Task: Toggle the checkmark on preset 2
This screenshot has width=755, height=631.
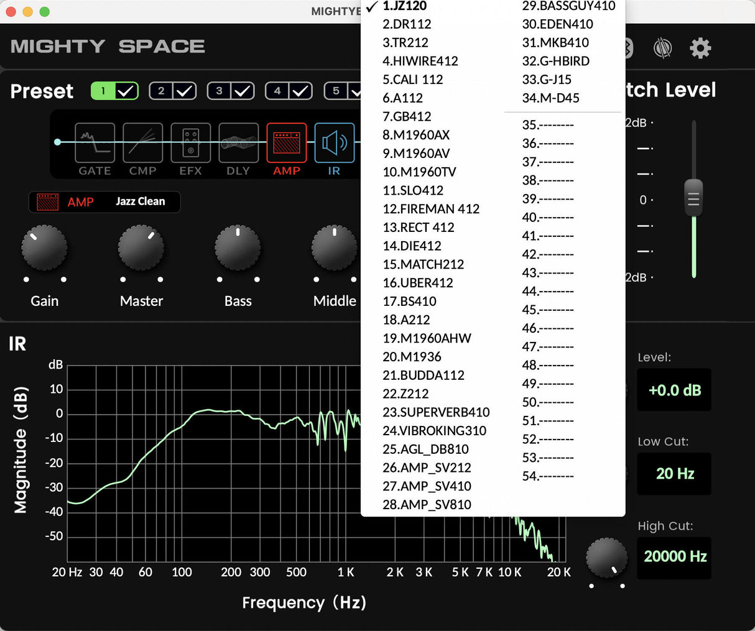Action: pyautogui.click(x=185, y=91)
